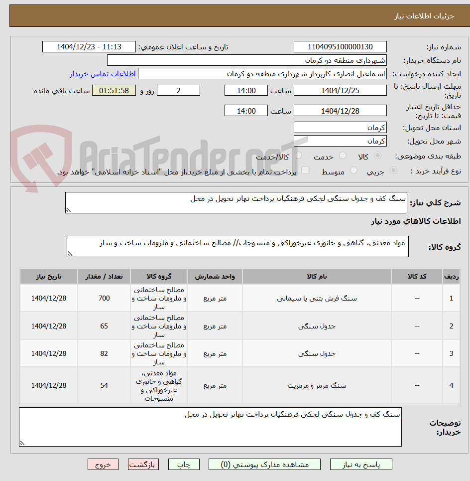Click the چاپ print button

184,465
